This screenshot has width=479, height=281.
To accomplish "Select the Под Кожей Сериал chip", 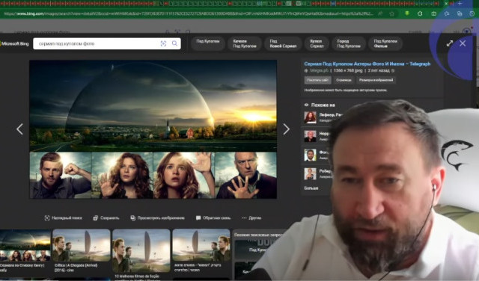I will (283, 43).
